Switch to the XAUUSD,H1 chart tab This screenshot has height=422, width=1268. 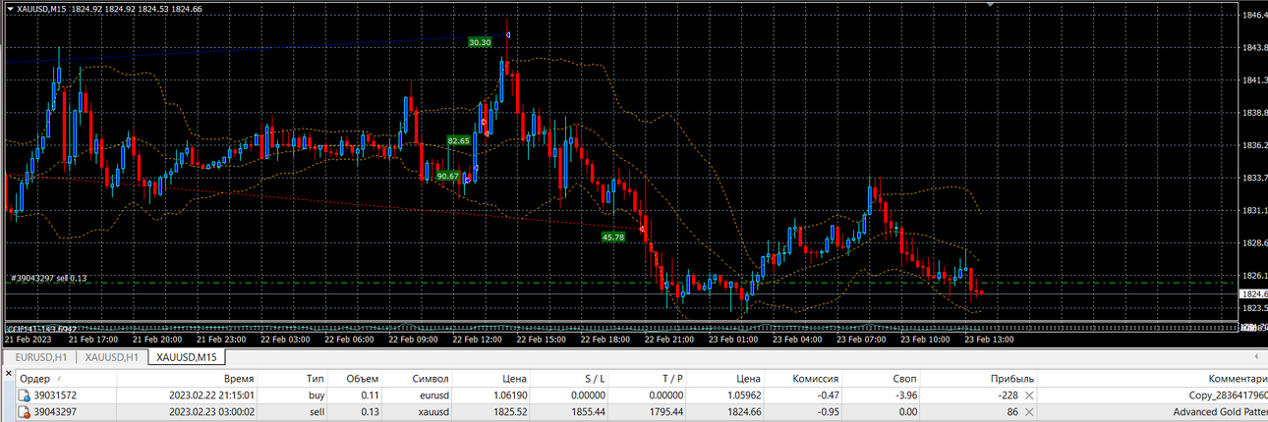click(x=111, y=357)
